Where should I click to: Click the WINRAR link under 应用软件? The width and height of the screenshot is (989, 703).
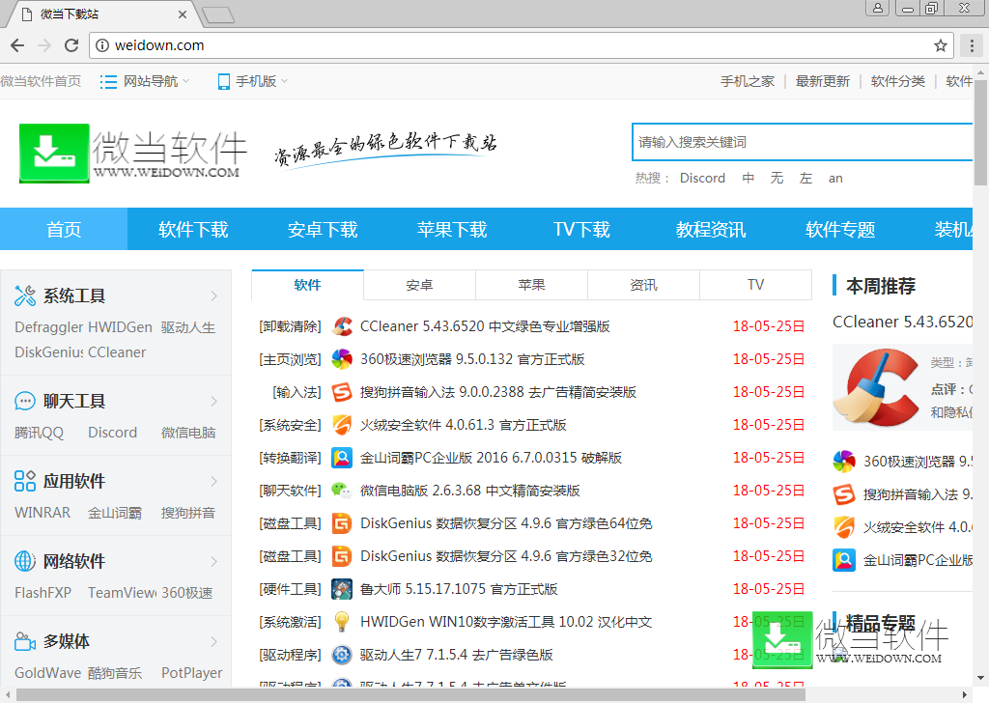42,513
